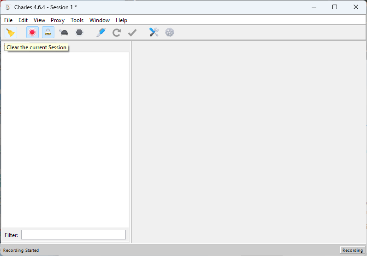This screenshot has width=367, height=256.
Task: Close the Charles window
Action: [356, 7]
